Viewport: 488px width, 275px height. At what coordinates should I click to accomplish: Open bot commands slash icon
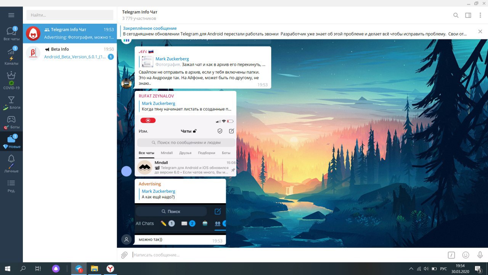tap(451, 255)
